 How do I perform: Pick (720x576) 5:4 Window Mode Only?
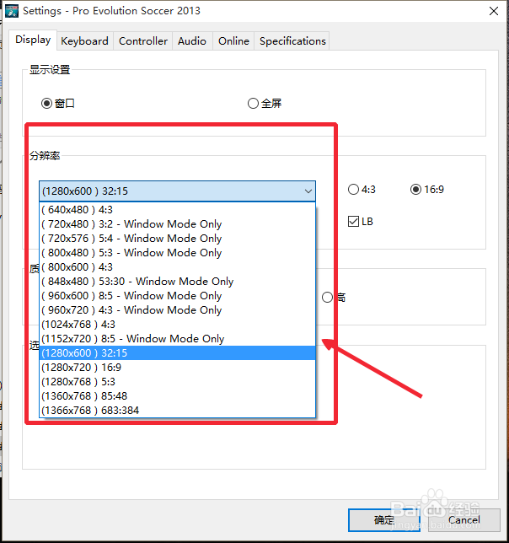[178, 239]
